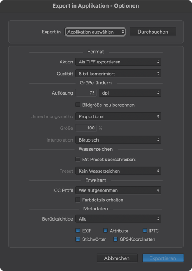
Task: Open the Kein Wasserzeichen preset dropdown
Action: coord(118,171)
